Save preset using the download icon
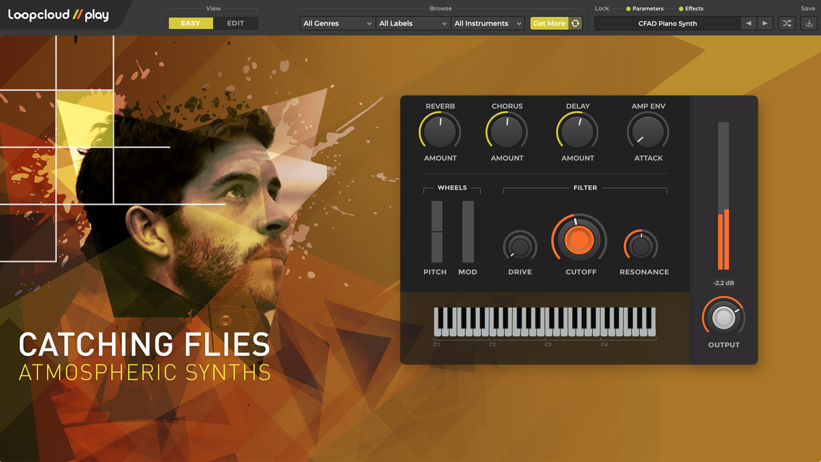Image resolution: width=821 pixels, height=462 pixels. point(809,23)
